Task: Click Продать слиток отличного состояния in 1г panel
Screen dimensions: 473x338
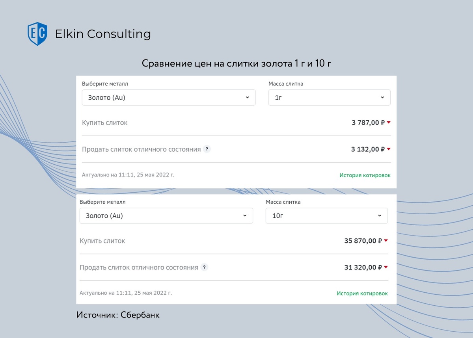Action: (142, 150)
